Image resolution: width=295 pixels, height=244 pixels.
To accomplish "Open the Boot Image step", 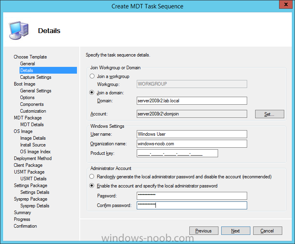I will pos(25,84).
